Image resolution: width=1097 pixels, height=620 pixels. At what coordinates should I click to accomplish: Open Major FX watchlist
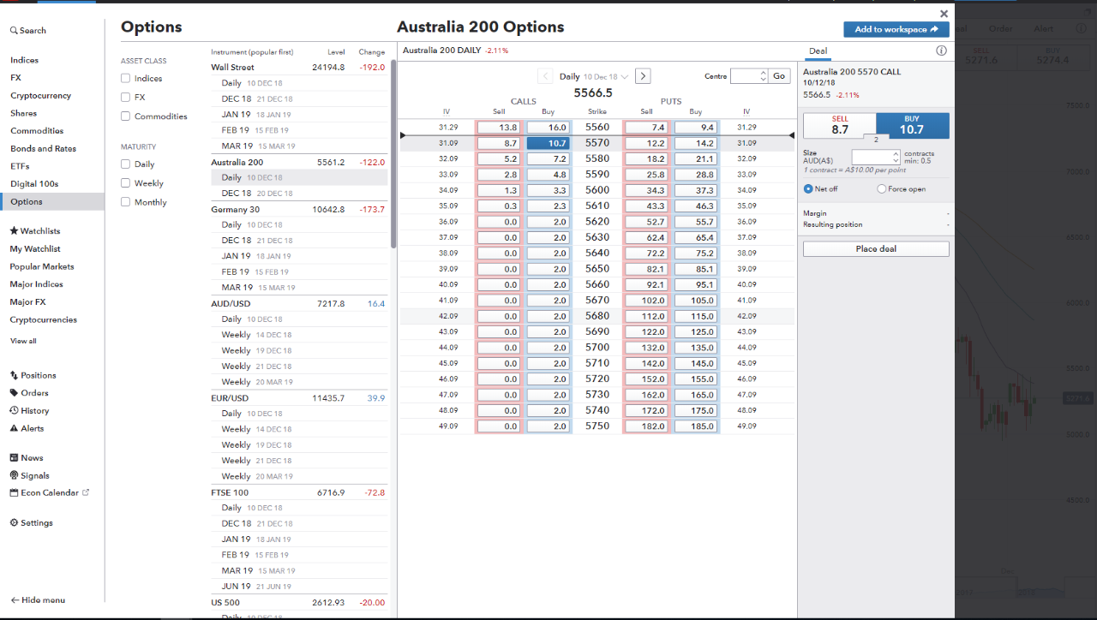click(27, 302)
